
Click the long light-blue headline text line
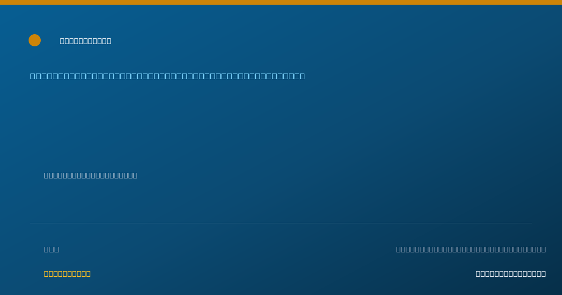coord(168,76)
